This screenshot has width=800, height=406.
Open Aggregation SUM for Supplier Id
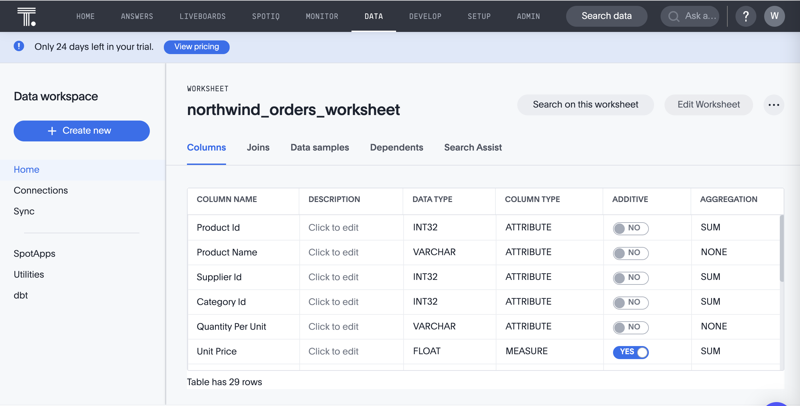tap(710, 277)
